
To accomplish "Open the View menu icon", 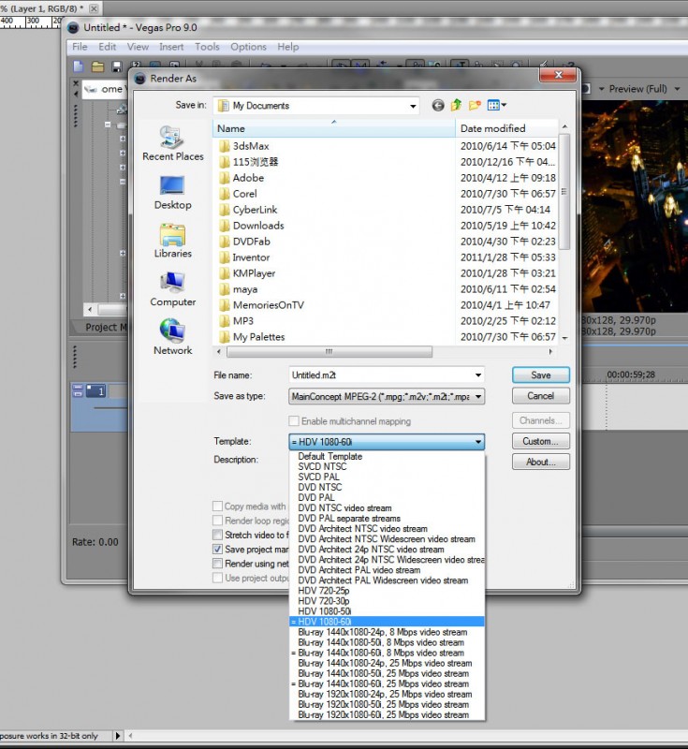I will tap(496, 106).
